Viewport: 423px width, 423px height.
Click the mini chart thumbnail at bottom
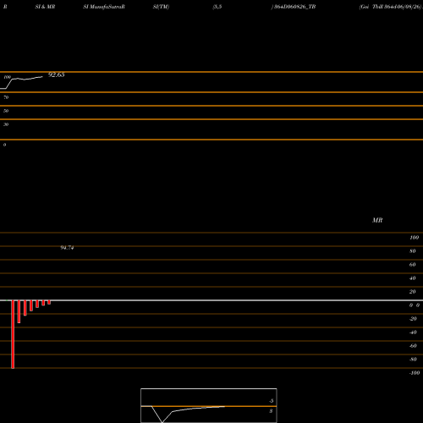click(209, 405)
